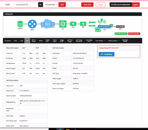Click the ACS STB Connectivity red badge
Screen dimensions: 148x130
click(134, 34)
